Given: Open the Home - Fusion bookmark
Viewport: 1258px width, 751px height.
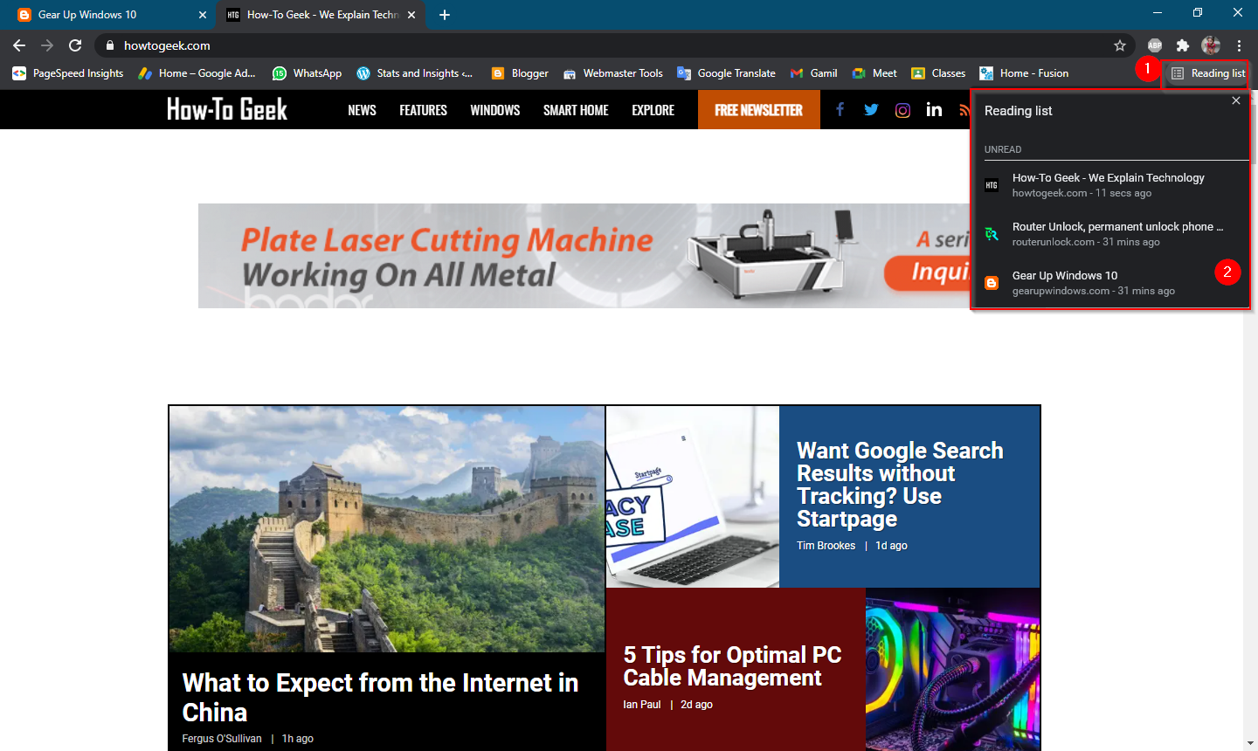Looking at the screenshot, I should point(1025,73).
